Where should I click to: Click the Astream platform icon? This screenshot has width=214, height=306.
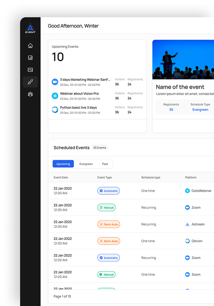point(187,224)
